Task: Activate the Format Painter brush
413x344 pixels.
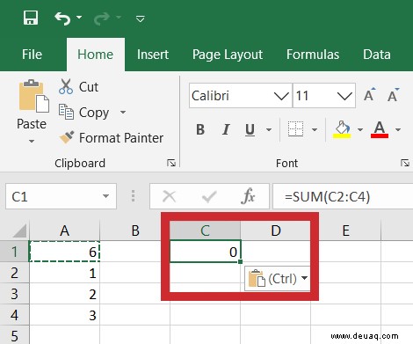Action: 111,138
